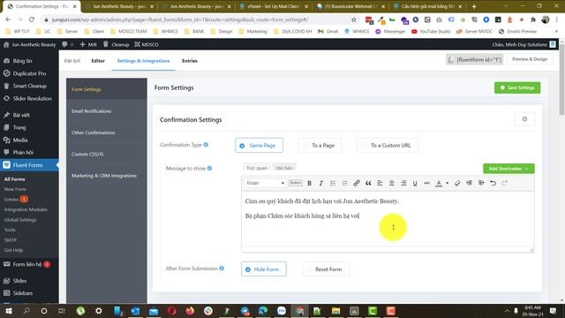Apply text color with the A icon

[x=439, y=183]
